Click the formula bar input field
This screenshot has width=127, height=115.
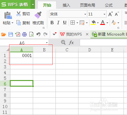pos(103,43)
